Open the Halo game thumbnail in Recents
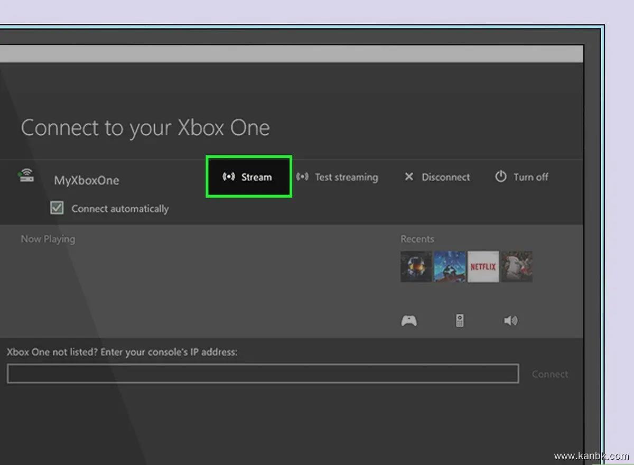The image size is (634, 465). [x=416, y=266]
